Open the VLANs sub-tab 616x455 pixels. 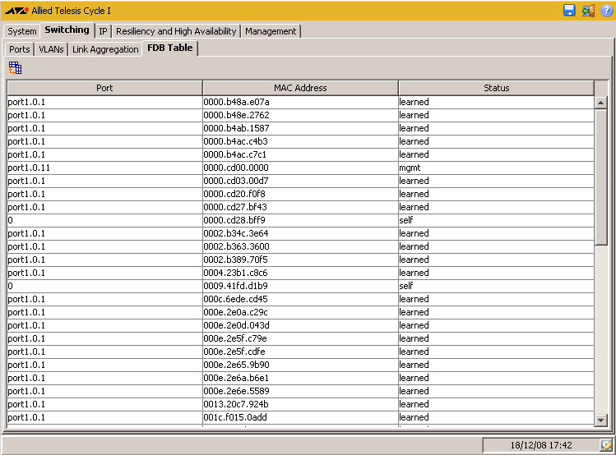tap(51, 49)
